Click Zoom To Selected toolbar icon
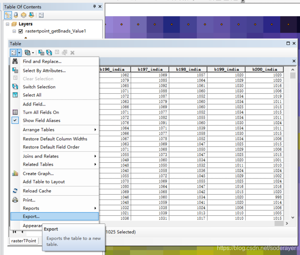 pos(64,52)
